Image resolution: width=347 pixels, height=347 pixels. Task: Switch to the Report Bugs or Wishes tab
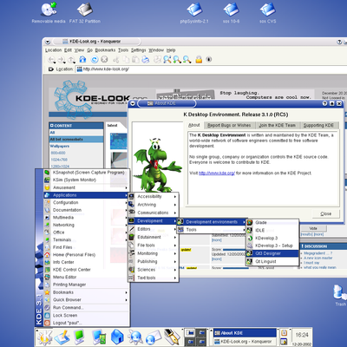229,125
